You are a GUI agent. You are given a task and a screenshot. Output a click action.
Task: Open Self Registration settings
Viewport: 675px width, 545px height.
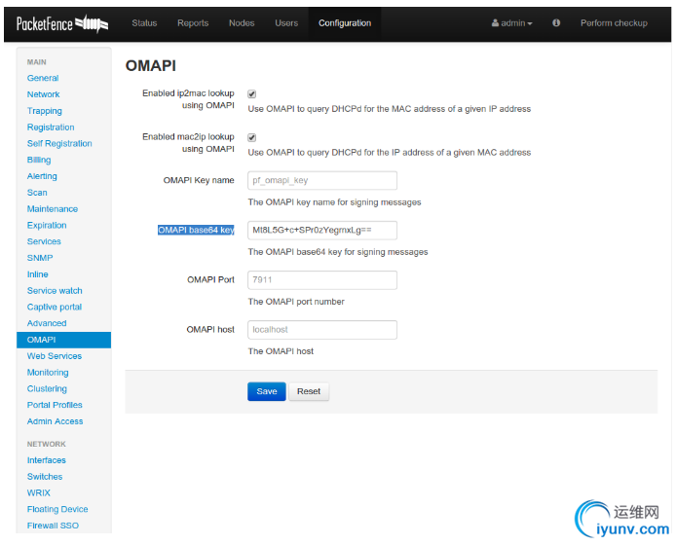tap(59, 144)
